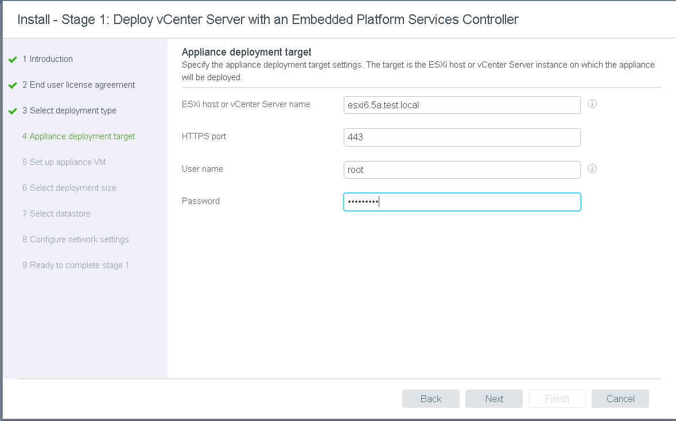Click checkmark beside Select deployment type
This screenshot has height=421, width=676.
13,111
